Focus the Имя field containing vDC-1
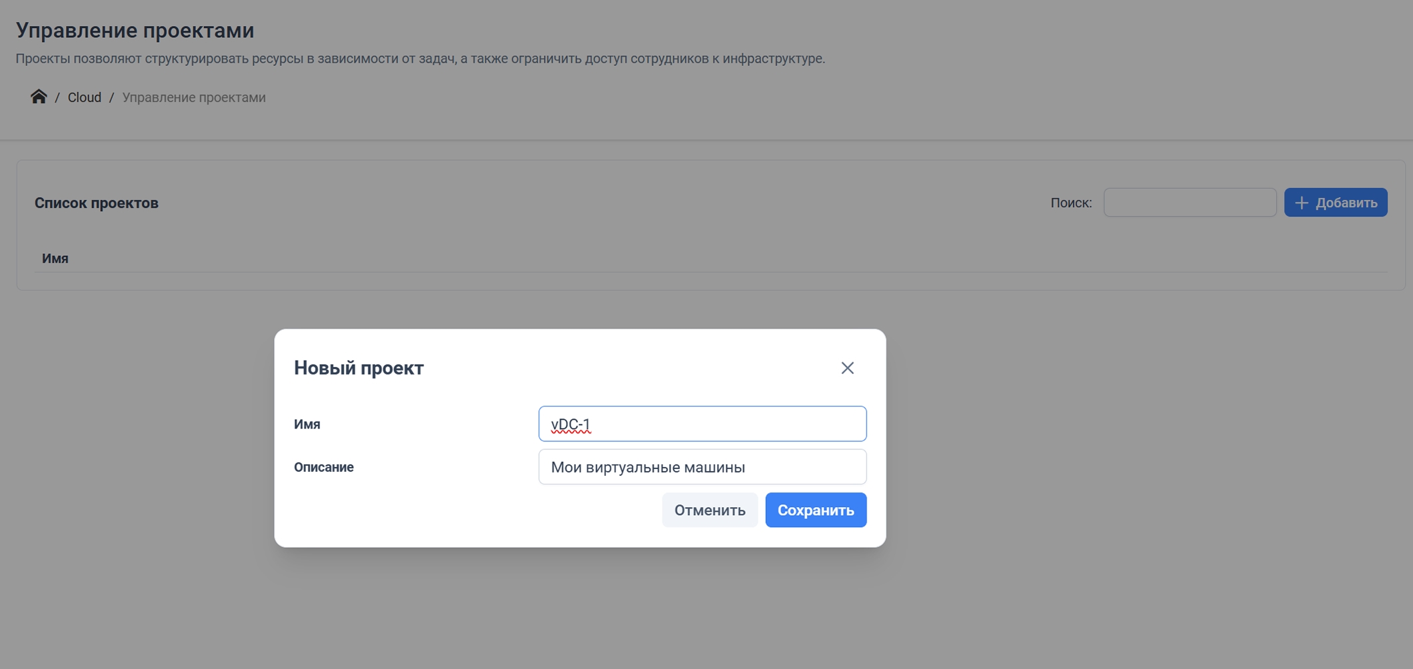 703,424
